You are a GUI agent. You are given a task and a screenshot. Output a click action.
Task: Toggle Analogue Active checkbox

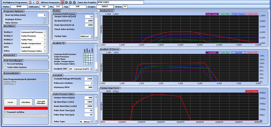(x=45, y=19)
